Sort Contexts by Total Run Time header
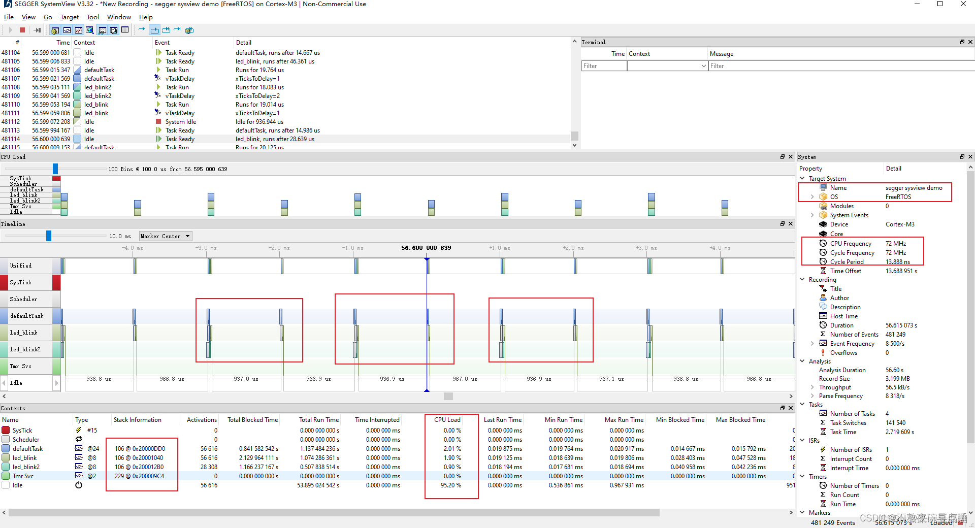975x528 pixels. [319, 420]
